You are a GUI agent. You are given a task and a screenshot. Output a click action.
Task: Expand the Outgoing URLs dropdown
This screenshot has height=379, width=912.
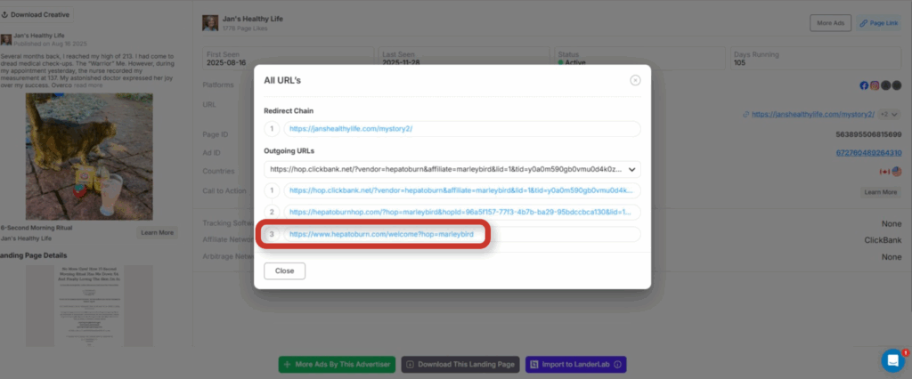(632, 168)
